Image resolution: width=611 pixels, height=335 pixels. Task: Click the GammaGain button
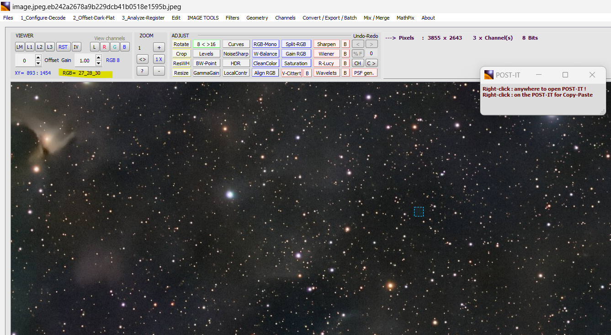206,73
